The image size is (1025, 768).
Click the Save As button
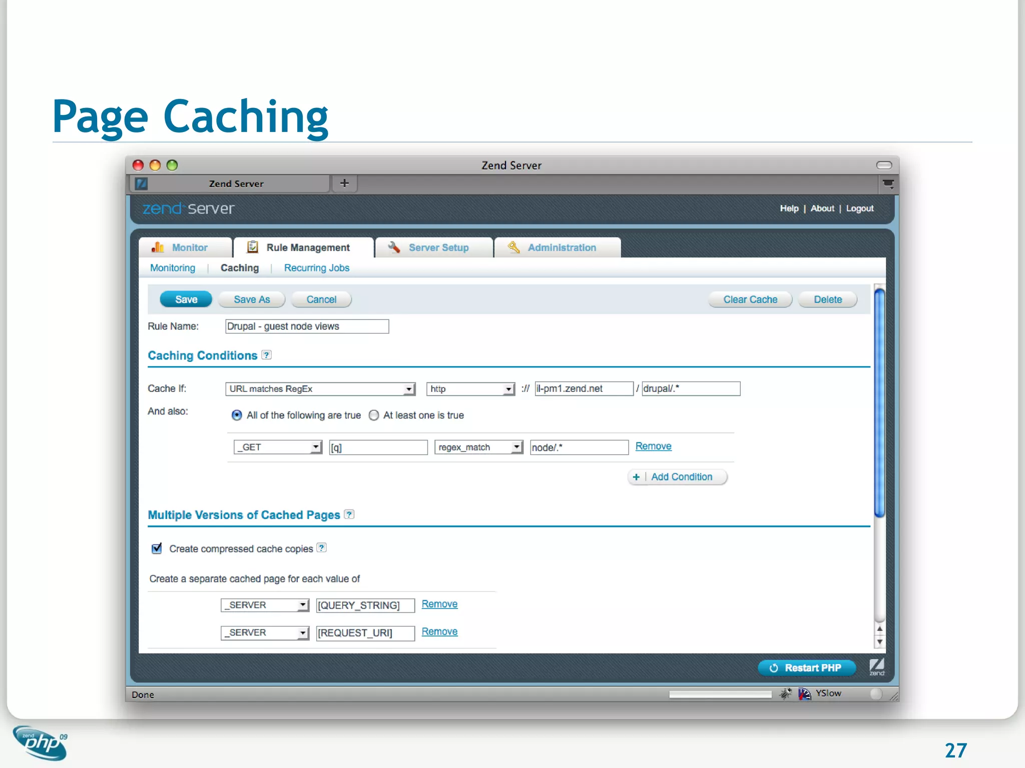point(252,299)
